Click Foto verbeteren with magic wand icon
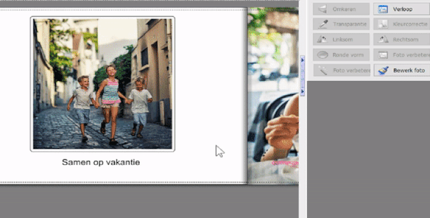 (342, 70)
